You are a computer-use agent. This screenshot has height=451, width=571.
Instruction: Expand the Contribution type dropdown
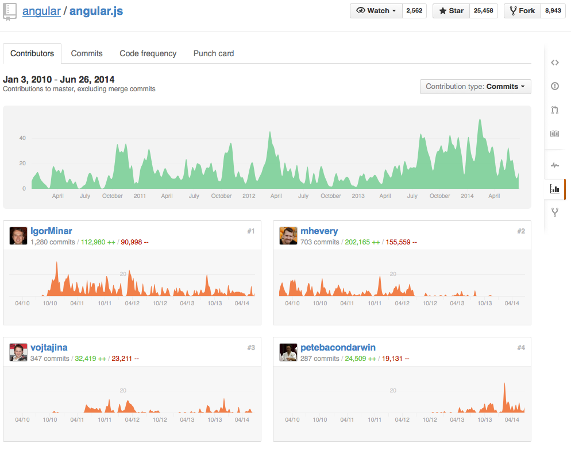point(475,87)
